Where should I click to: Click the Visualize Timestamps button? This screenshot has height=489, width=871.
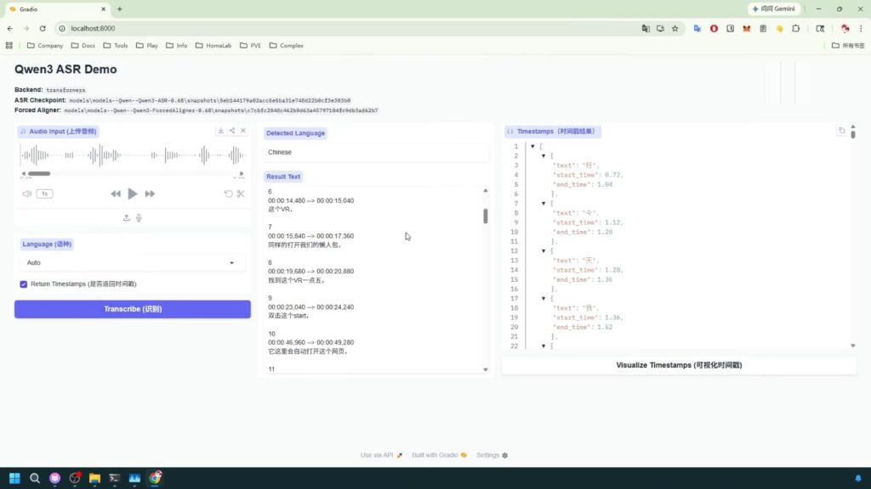pyautogui.click(x=679, y=365)
